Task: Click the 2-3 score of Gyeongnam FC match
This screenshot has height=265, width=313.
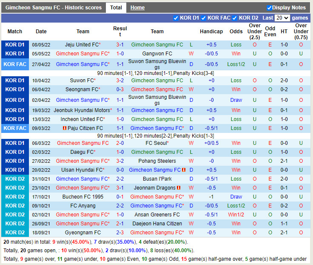Action: coord(120,233)
